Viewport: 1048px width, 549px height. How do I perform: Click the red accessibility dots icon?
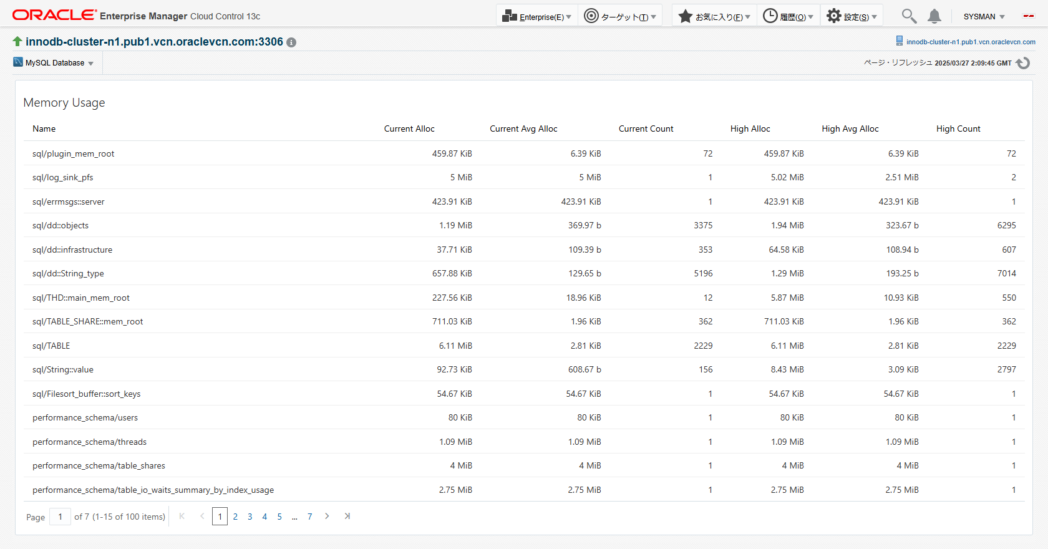[x=1029, y=16]
